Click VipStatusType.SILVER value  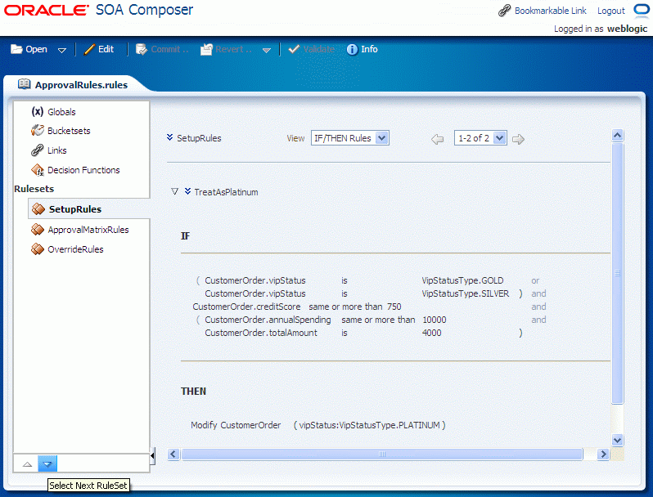coord(465,293)
